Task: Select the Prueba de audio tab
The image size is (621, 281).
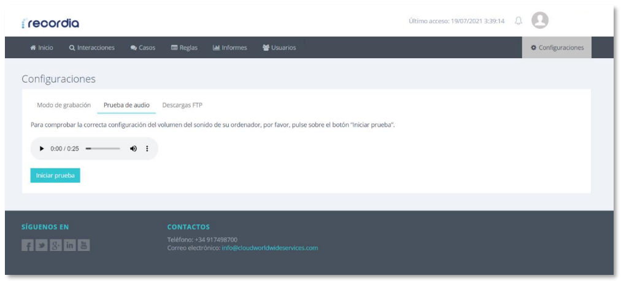Action: point(126,105)
